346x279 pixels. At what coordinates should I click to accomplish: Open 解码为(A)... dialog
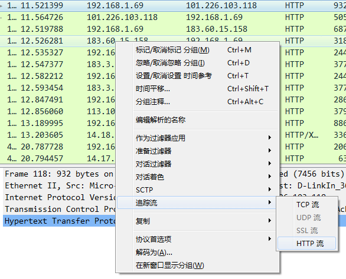[198, 253]
